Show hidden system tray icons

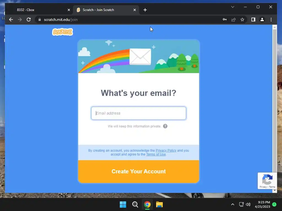pos(232,204)
